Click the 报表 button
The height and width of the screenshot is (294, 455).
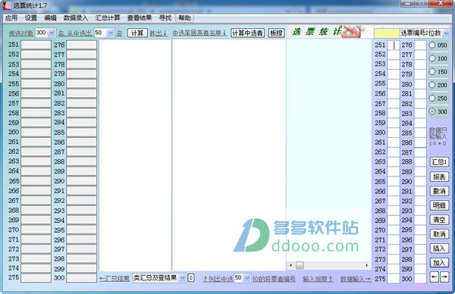pos(439,177)
